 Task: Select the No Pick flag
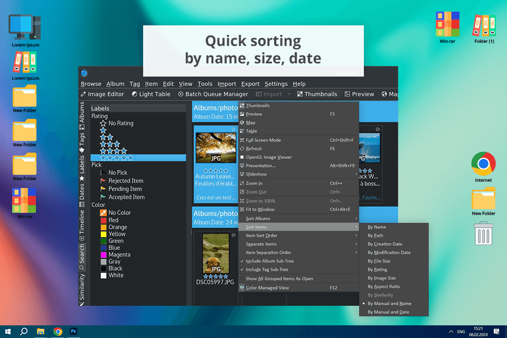click(x=114, y=172)
